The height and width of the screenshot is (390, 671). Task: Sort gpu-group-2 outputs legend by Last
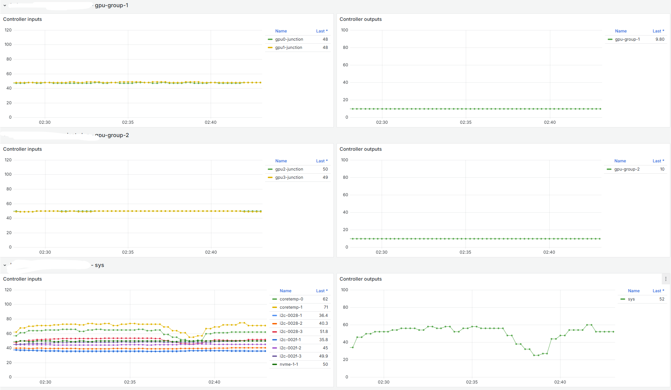(x=658, y=161)
